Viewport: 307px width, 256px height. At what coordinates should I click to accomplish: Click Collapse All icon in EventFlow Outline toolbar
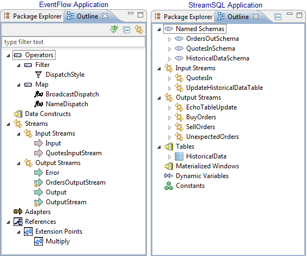click(x=126, y=29)
